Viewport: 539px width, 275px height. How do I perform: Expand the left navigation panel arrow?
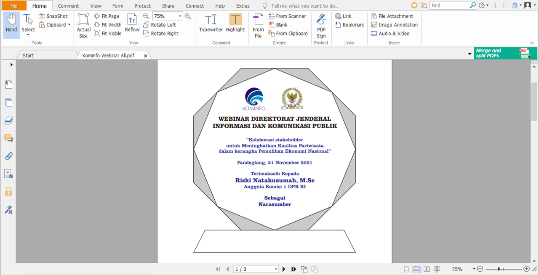[x=11, y=64]
